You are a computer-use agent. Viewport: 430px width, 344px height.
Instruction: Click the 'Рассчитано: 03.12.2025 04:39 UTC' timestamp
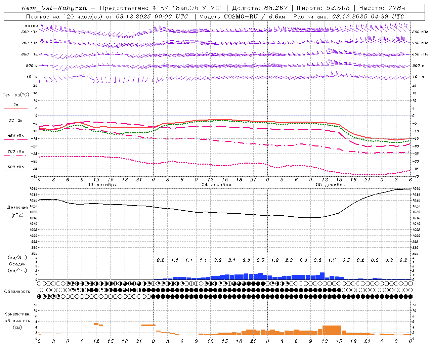click(x=349, y=16)
